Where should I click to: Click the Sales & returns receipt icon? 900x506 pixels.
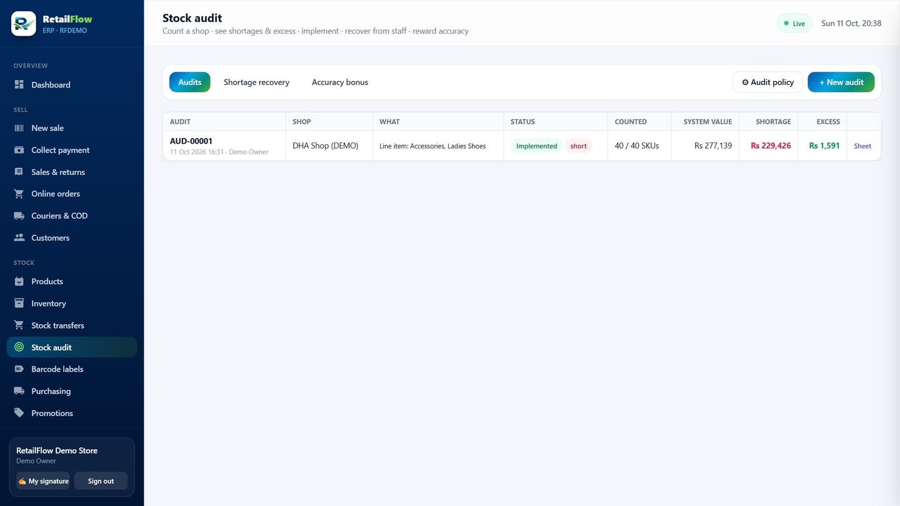19,172
